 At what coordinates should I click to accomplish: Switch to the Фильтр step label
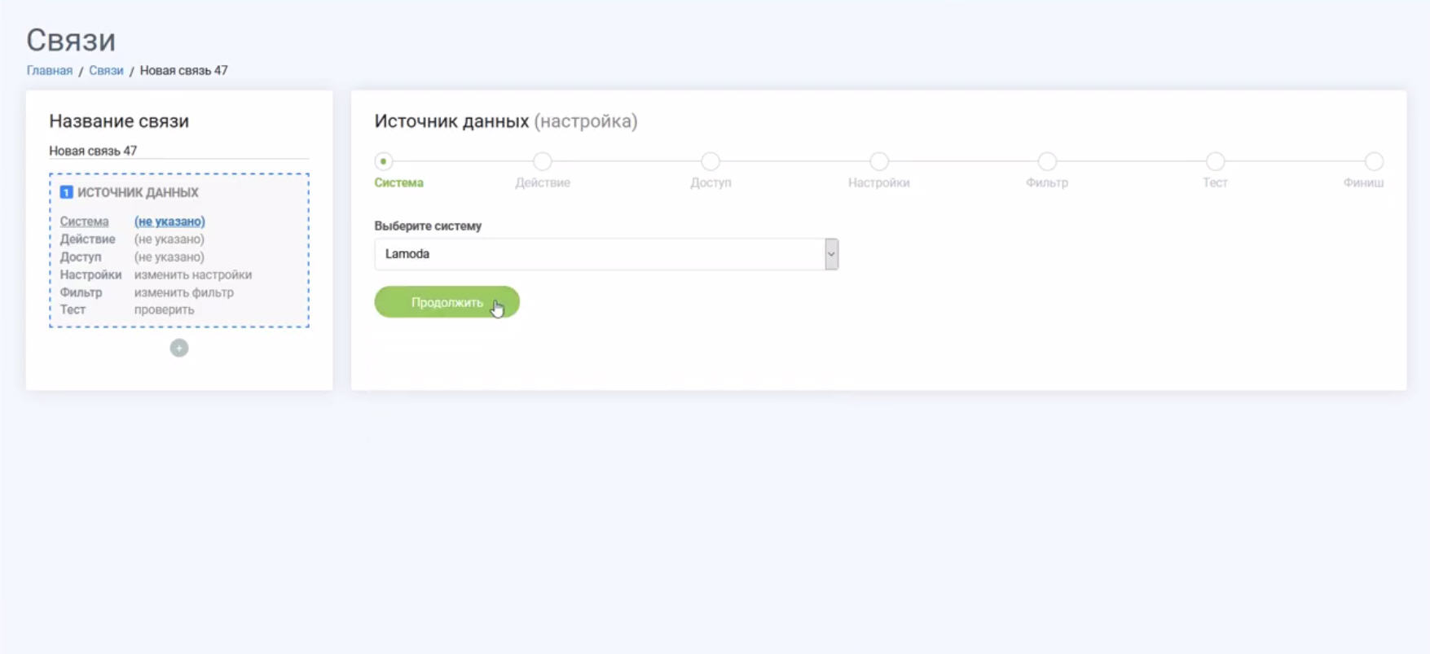coord(1047,182)
